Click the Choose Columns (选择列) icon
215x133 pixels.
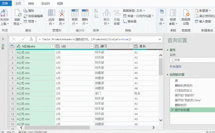pyautogui.click(x=51, y=13)
